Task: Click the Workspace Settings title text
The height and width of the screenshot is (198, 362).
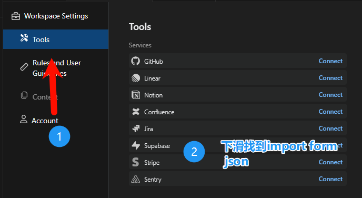Action: [x=56, y=16]
